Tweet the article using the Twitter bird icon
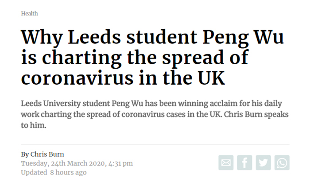Viewport: 310px width, 186px height. pos(263,163)
